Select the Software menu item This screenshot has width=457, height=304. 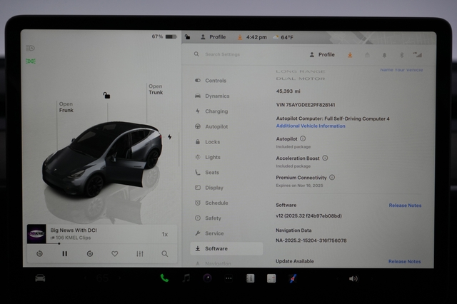(x=226, y=248)
